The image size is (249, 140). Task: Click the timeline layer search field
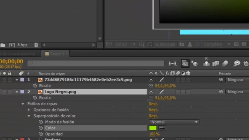coord(96,63)
